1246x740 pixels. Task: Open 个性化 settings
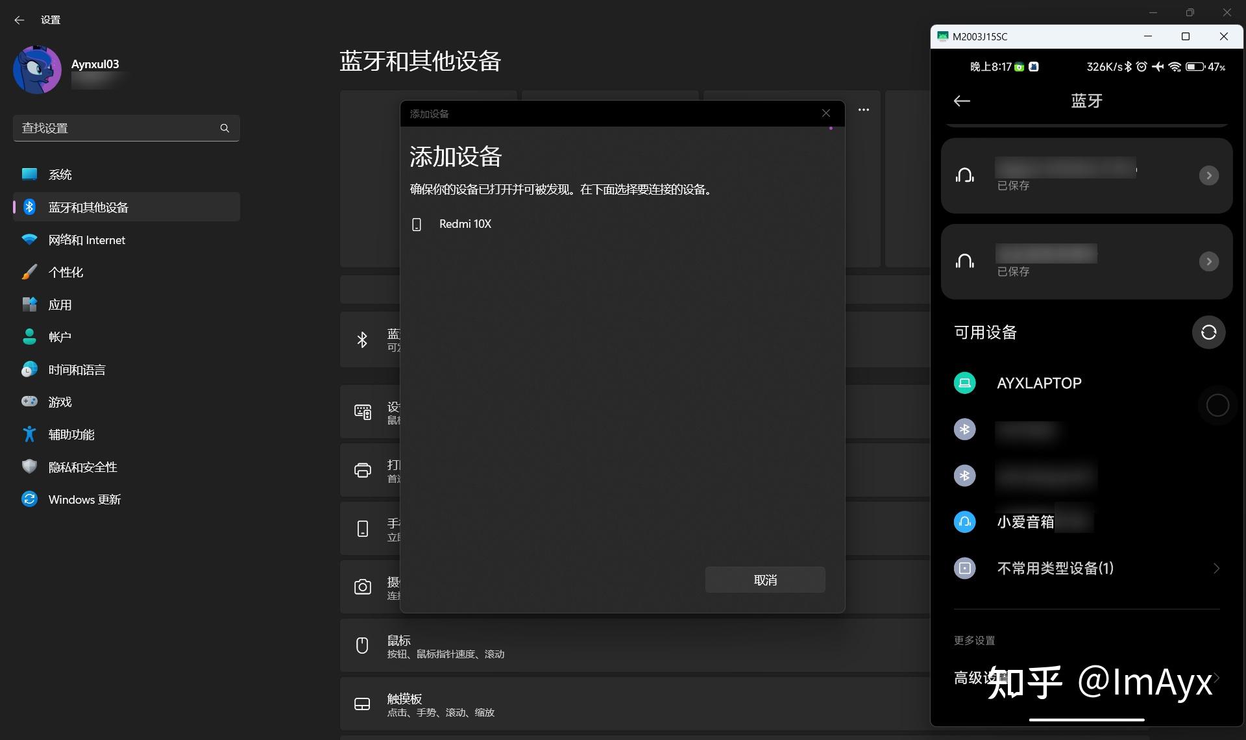point(127,272)
